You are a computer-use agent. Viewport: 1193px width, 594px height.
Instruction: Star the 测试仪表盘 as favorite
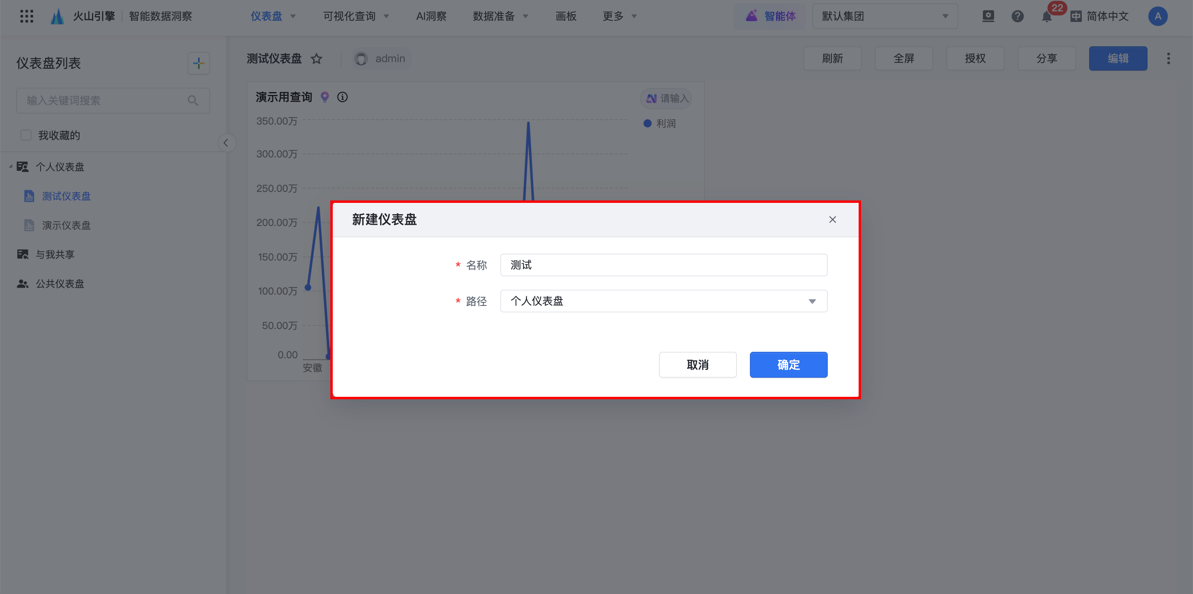point(317,59)
